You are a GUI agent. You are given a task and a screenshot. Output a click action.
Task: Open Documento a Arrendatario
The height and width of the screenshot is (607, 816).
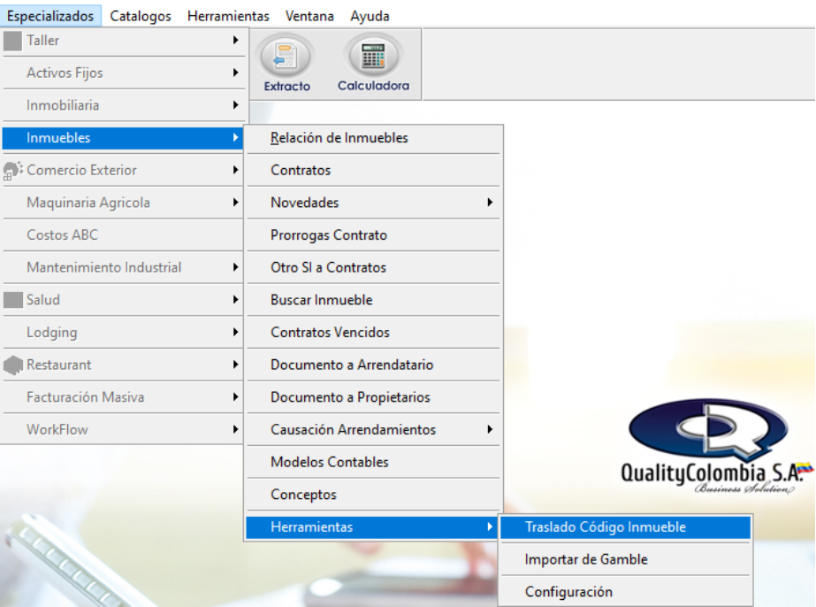(x=373, y=365)
